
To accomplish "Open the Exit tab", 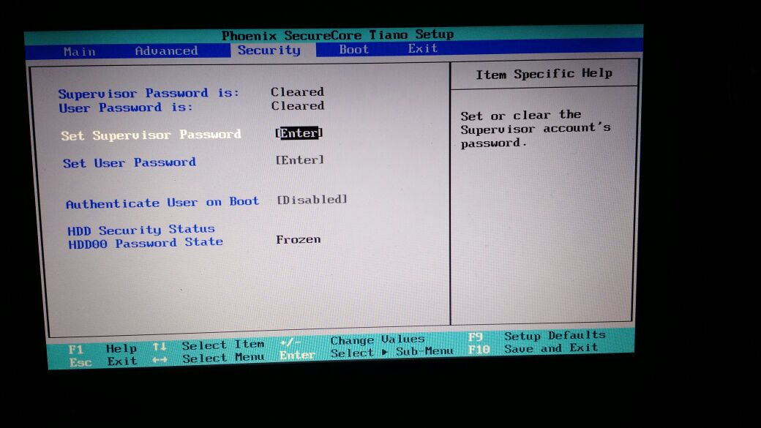I will [423, 48].
